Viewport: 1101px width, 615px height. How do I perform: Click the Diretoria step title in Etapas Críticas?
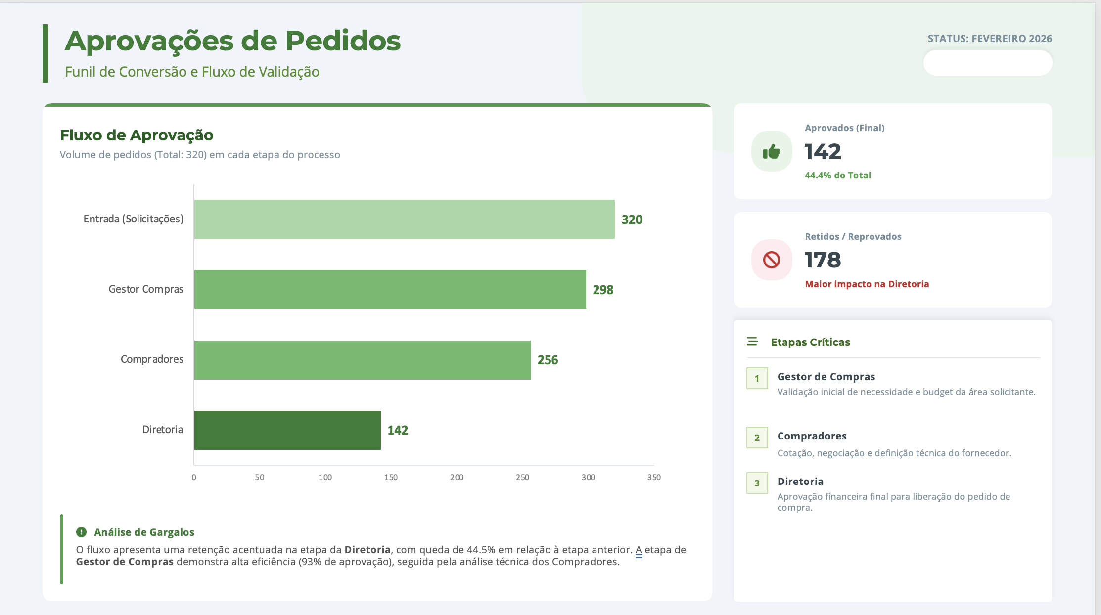point(800,481)
